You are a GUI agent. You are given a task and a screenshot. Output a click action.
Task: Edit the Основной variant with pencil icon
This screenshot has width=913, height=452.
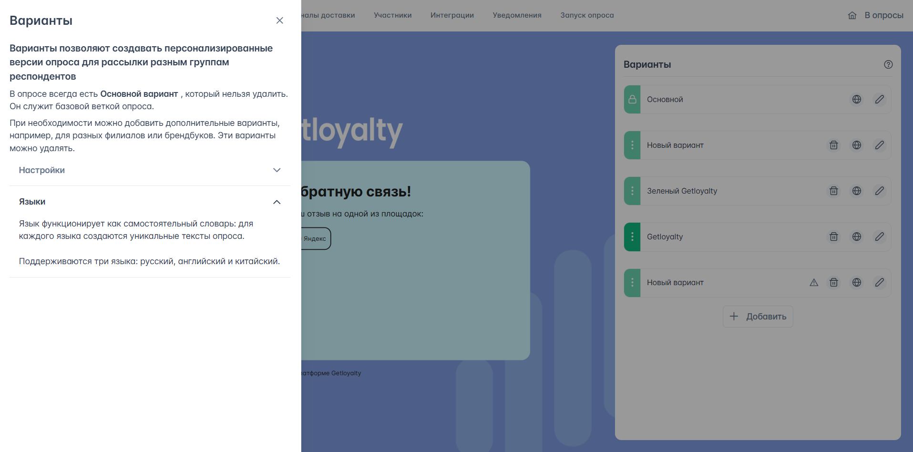click(x=880, y=99)
